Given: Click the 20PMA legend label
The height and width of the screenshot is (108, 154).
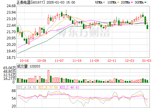Looking at the screenshot, I should 125,2.
